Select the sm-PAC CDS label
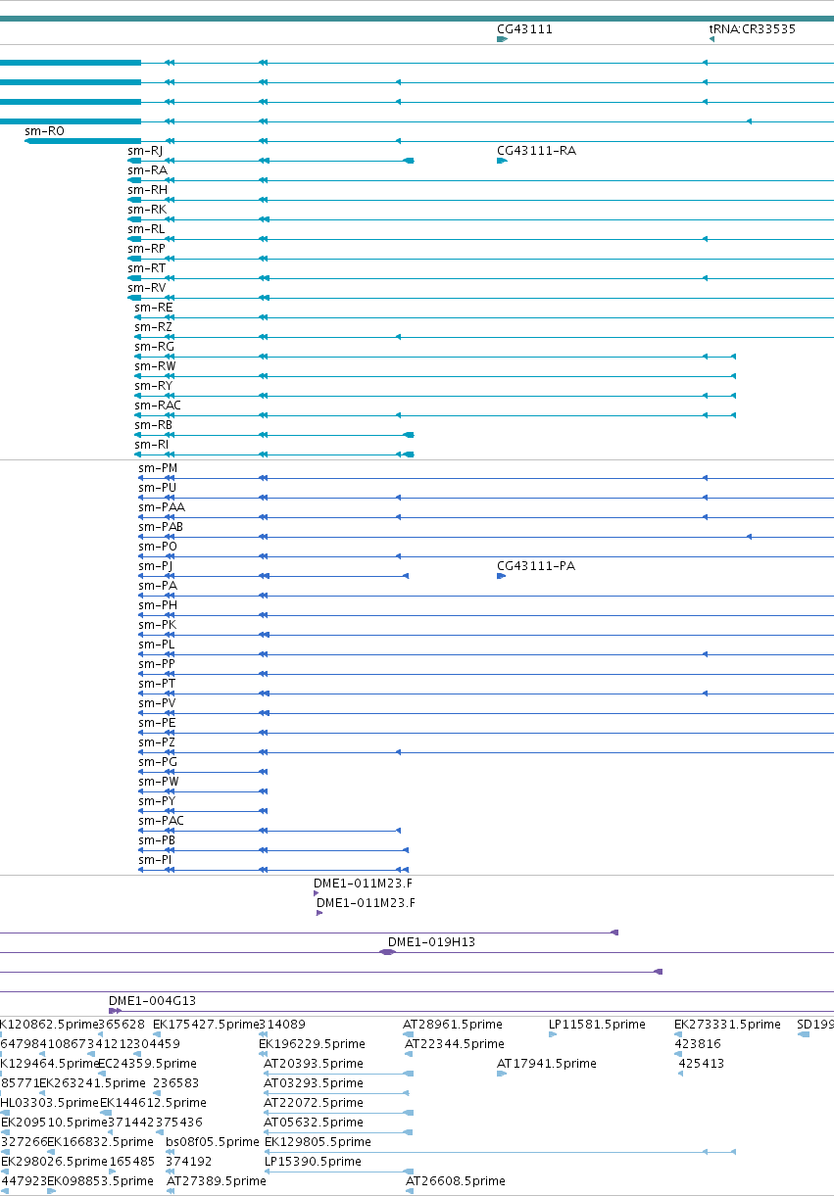This screenshot has height=1196, width=834. 161,821
